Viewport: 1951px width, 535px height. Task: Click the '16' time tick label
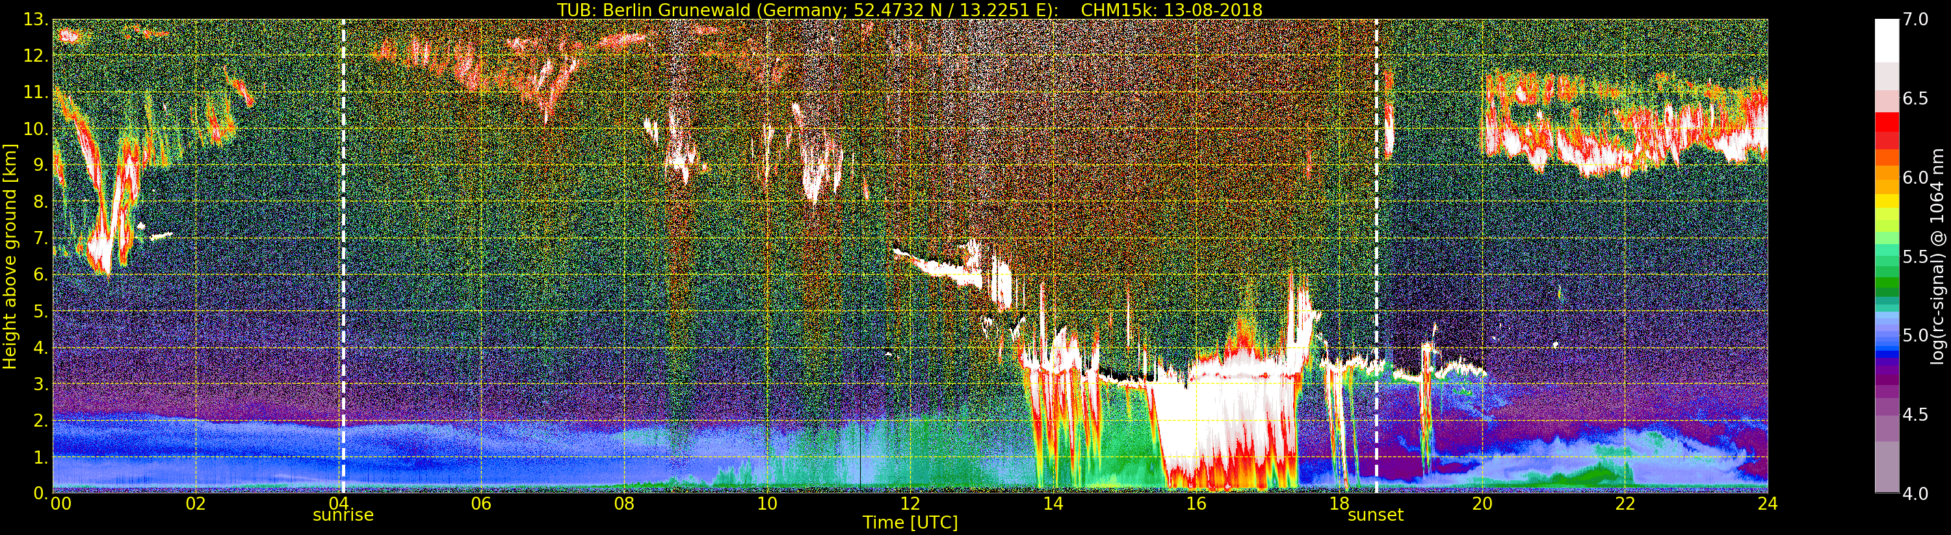click(x=1196, y=503)
